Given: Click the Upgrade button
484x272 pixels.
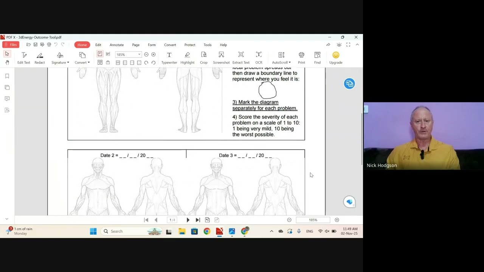Looking at the screenshot, I should point(336,58).
